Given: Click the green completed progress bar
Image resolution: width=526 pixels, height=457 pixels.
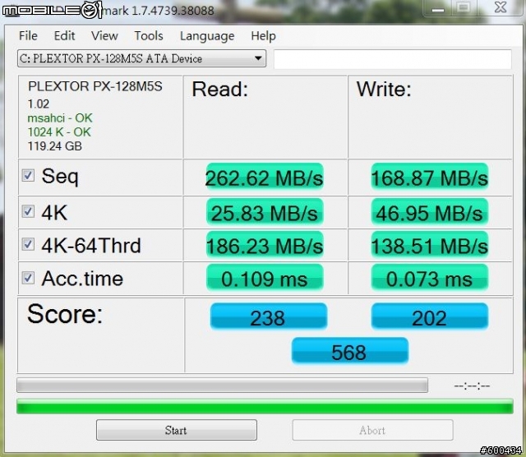Looking at the screenshot, I should tap(265, 406).
